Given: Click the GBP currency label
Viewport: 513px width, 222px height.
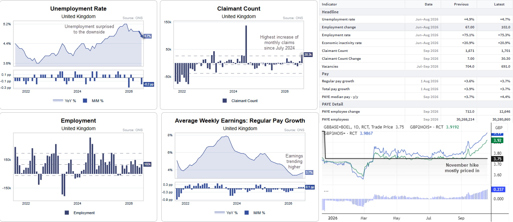Looking at the screenshot, I should pos(499,127).
